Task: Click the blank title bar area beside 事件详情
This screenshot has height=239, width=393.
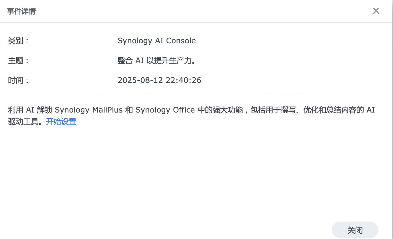Action: click(198, 11)
